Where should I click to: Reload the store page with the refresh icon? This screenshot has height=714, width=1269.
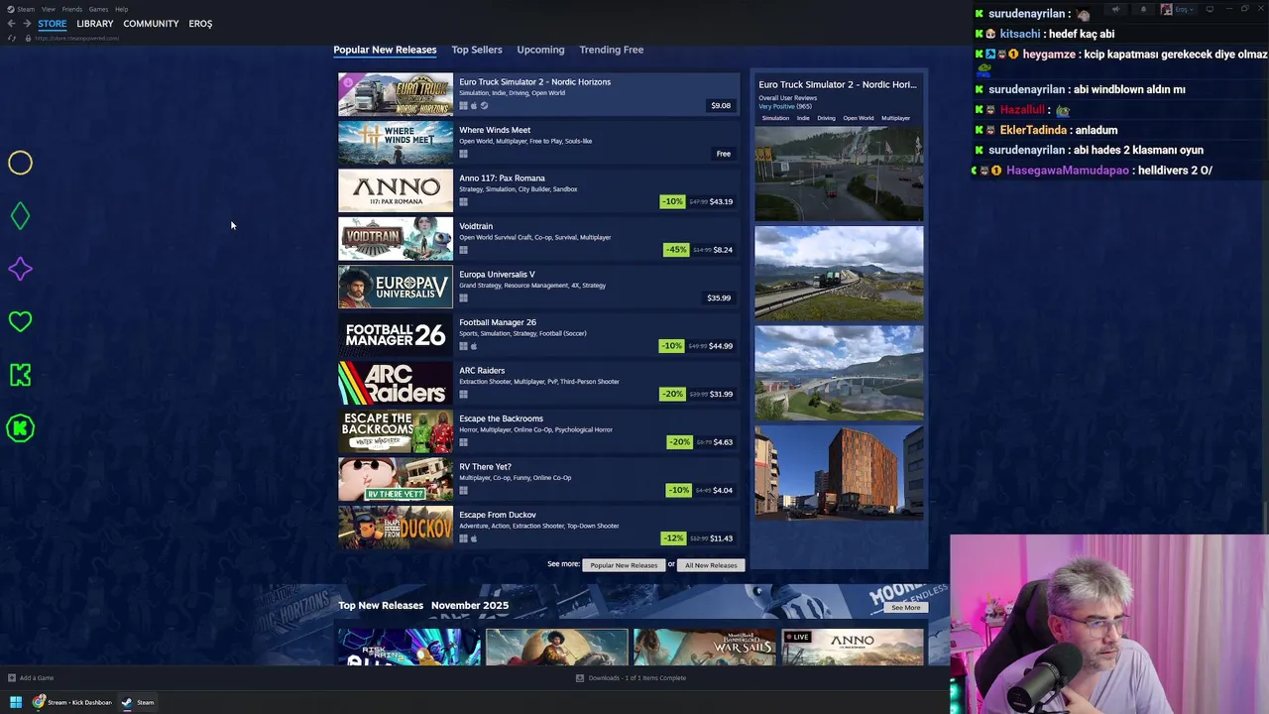[x=12, y=38]
